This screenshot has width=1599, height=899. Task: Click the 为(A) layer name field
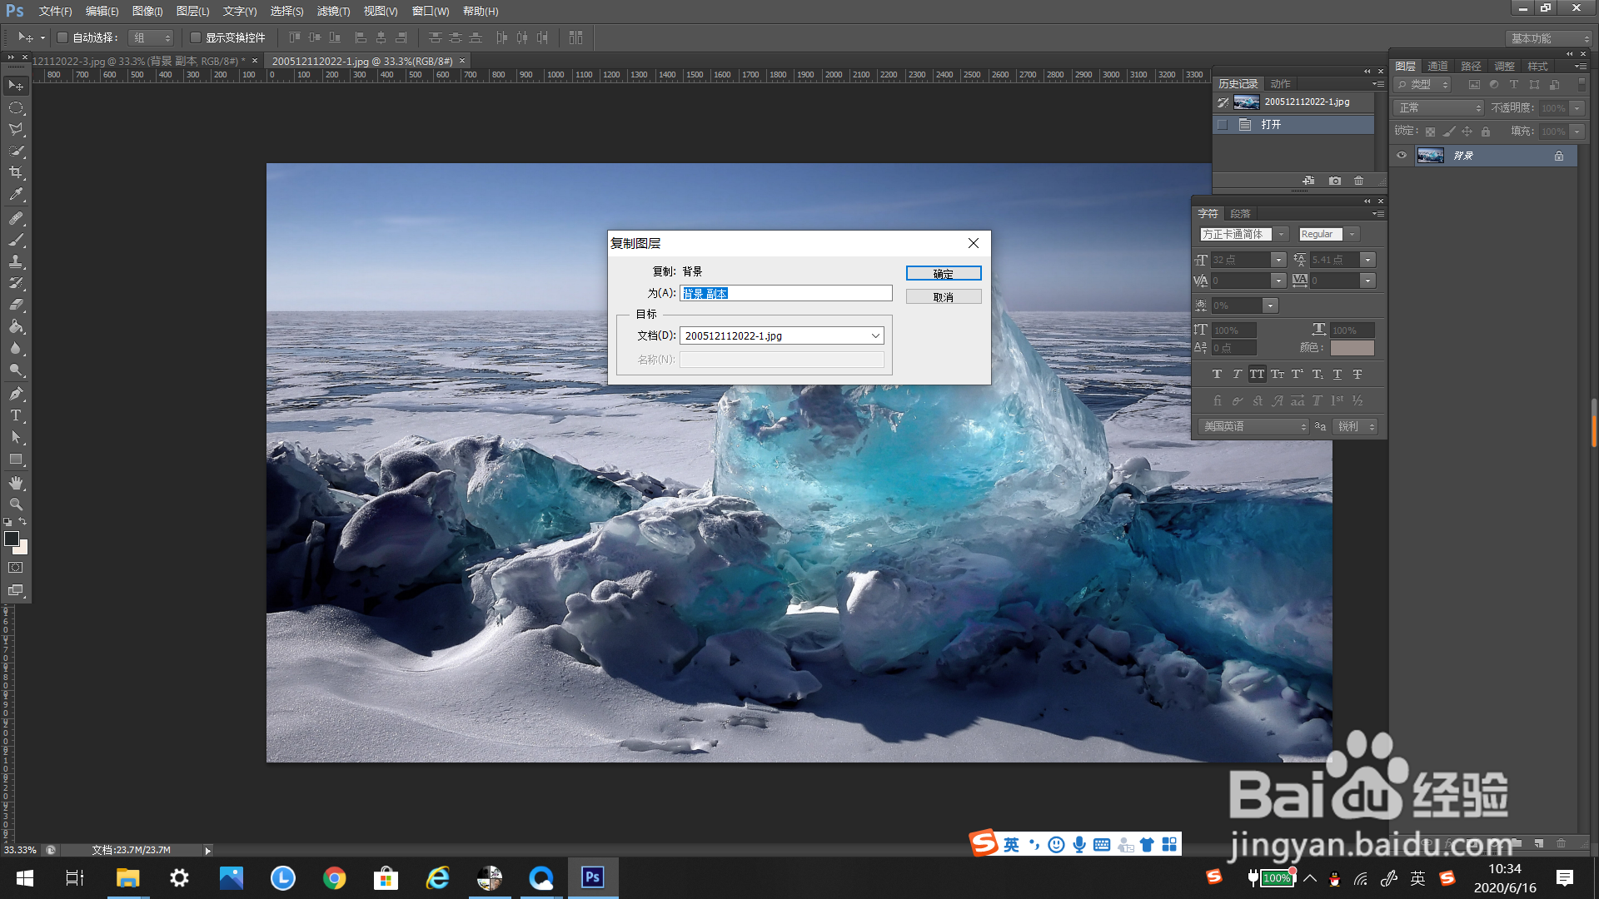pyautogui.click(x=786, y=293)
